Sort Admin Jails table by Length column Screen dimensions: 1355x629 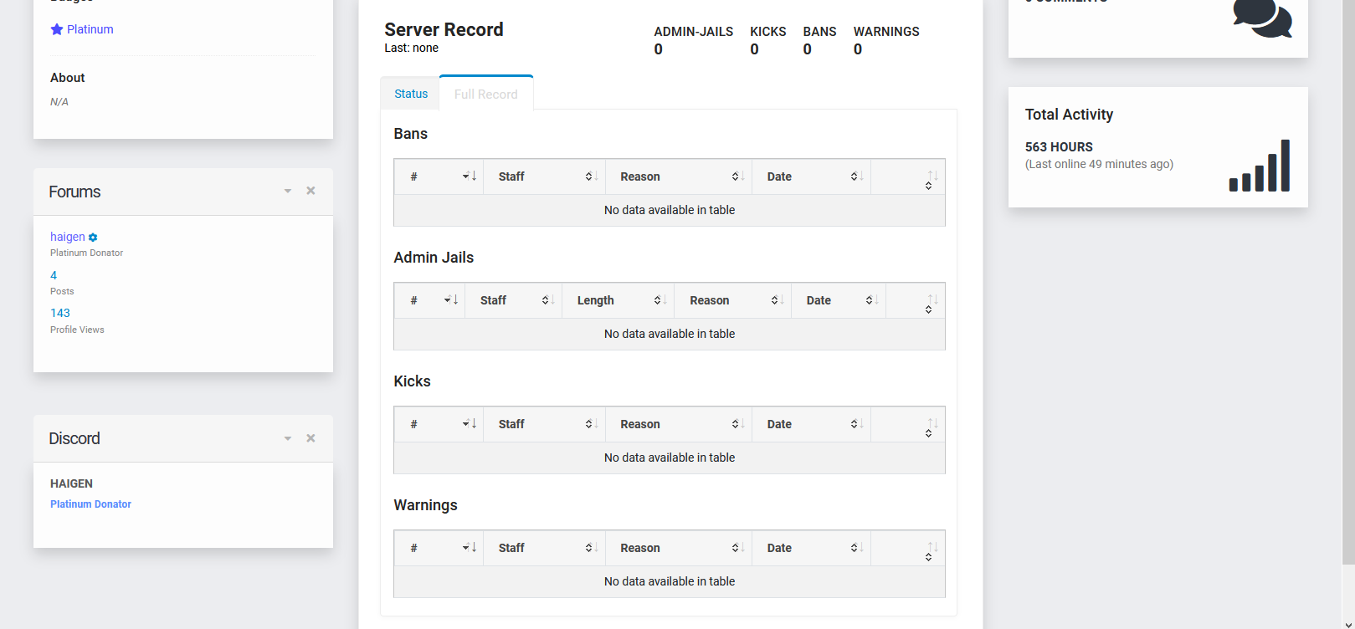click(x=618, y=300)
